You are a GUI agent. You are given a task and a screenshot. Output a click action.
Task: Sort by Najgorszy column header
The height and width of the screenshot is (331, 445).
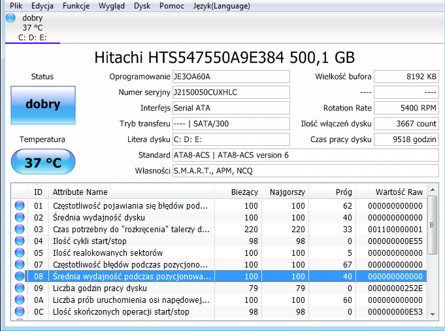point(285,192)
